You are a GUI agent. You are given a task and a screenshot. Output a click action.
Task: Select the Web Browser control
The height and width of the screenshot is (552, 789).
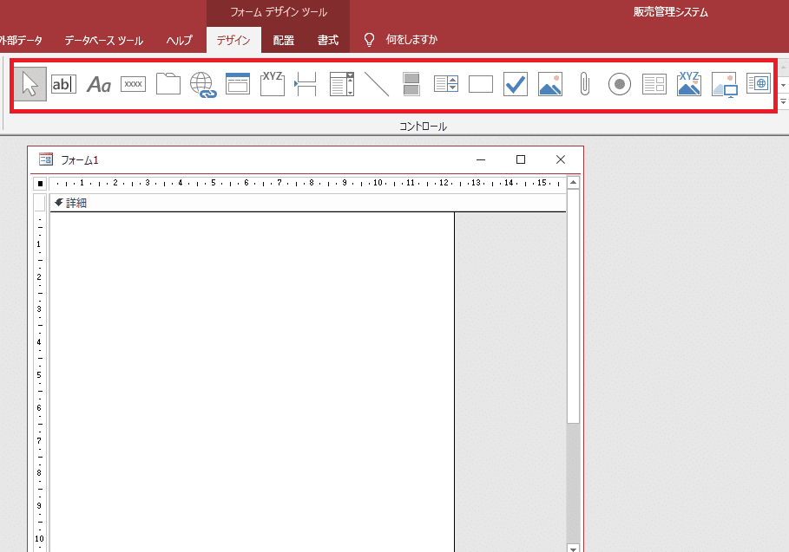(x=759, y=84)
